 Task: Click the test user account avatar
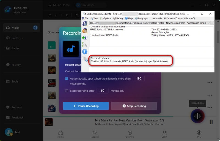[9, 132]
